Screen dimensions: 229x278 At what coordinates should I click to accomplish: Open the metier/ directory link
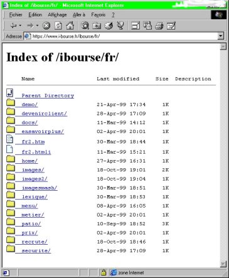33,215
